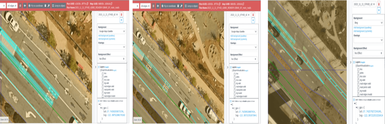The image size is (385, 124).
Task: Click the airplane fly icon in left panel toolbar
Action: (25, 6)
